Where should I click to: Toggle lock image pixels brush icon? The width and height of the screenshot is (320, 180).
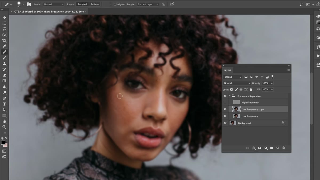pyautogui.click(x=236, y=90)
